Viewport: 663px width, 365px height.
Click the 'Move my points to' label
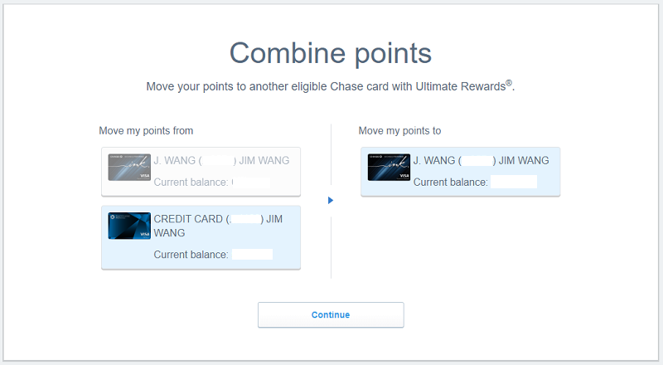click(x=399, y=131)
